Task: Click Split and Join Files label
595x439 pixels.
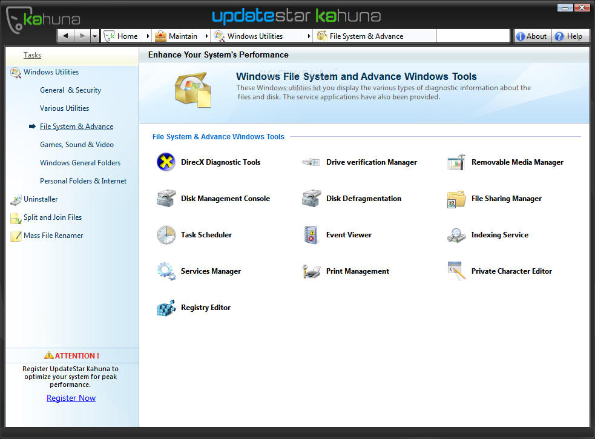Action: (53, 217)
